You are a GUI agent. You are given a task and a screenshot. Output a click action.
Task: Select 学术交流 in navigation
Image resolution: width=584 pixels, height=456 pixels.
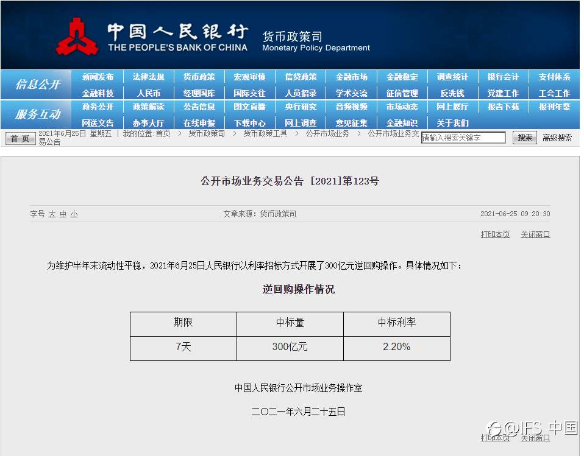[351, 93]
